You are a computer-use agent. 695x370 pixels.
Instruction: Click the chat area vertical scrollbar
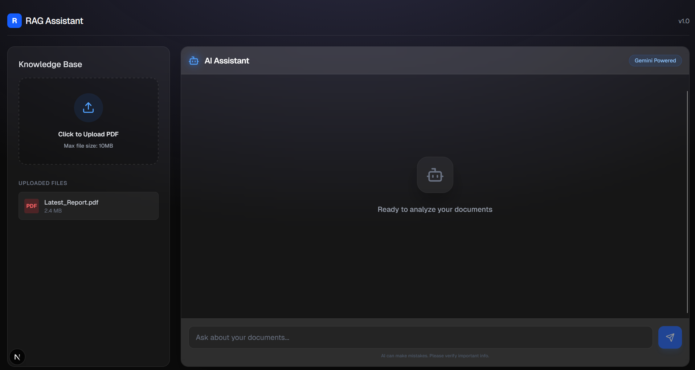[687, 201]
